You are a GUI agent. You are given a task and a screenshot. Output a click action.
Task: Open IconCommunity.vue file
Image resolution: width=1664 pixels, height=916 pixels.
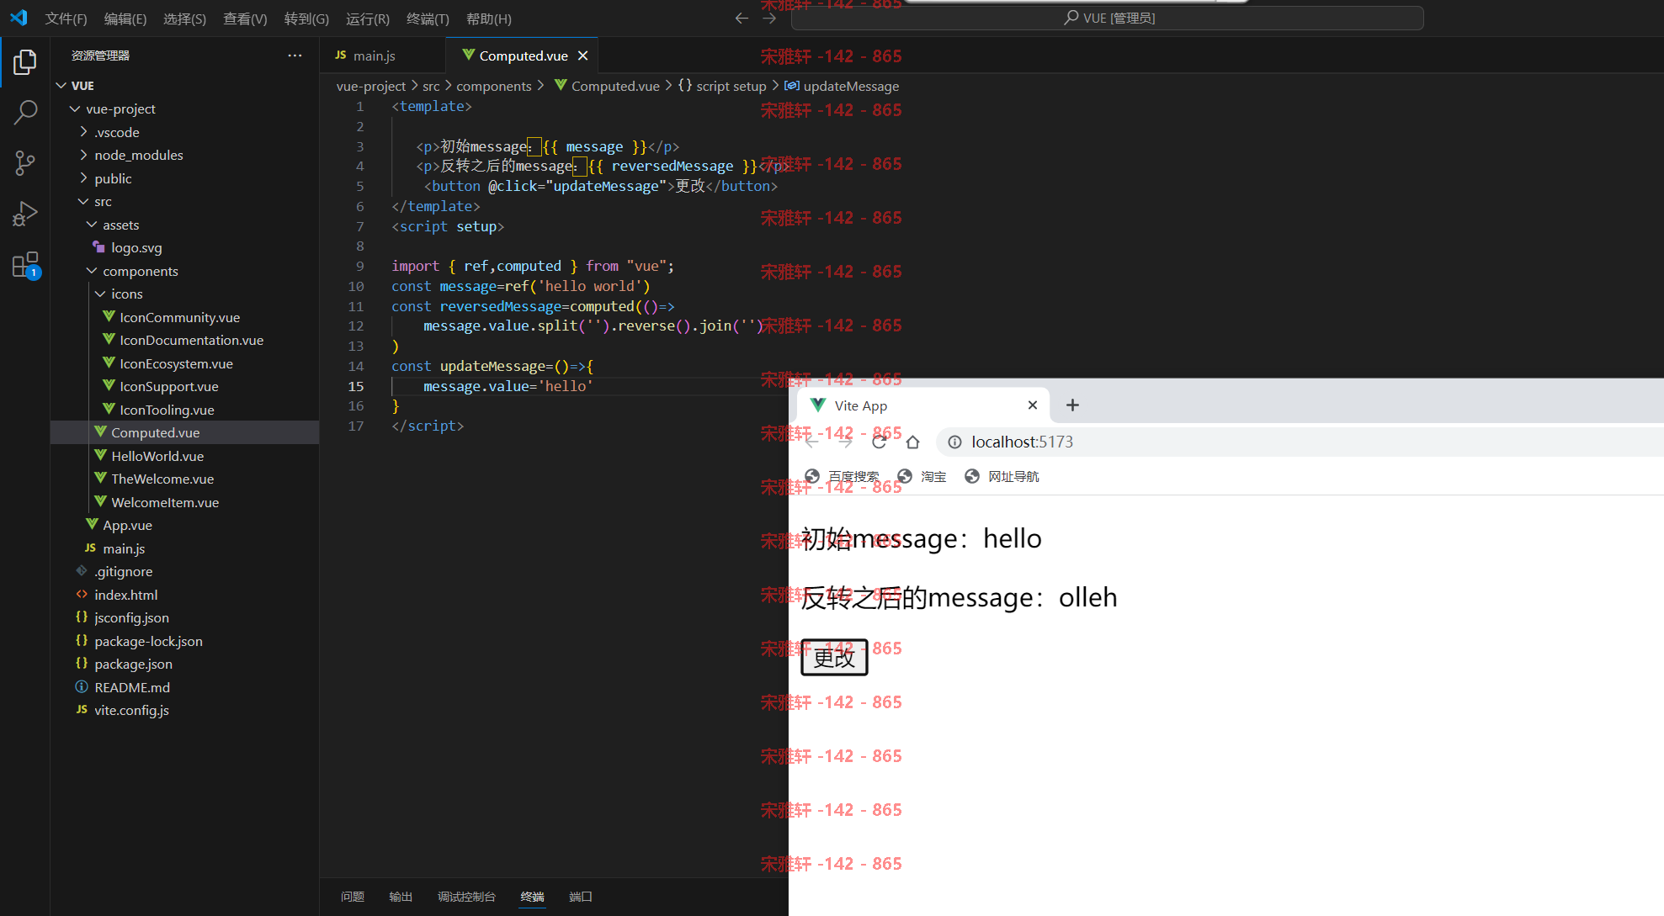[185, 317]
